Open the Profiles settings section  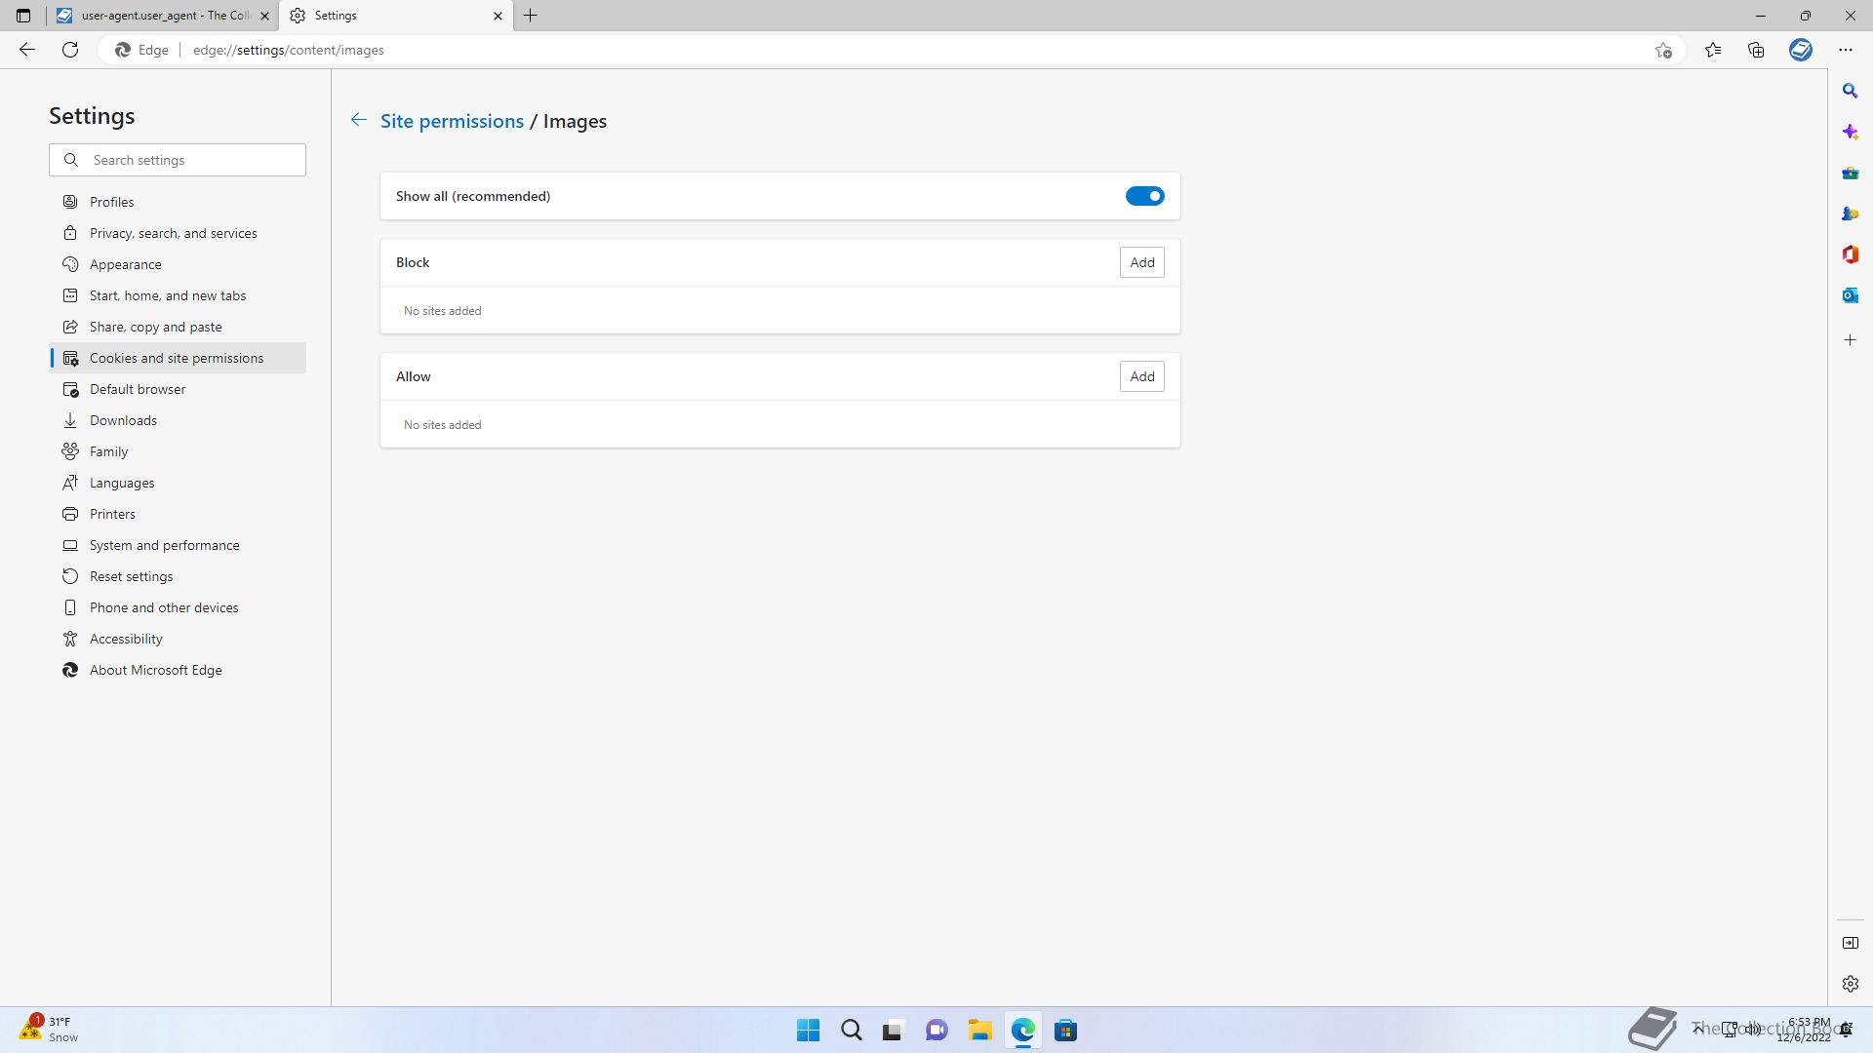[111, 202]
